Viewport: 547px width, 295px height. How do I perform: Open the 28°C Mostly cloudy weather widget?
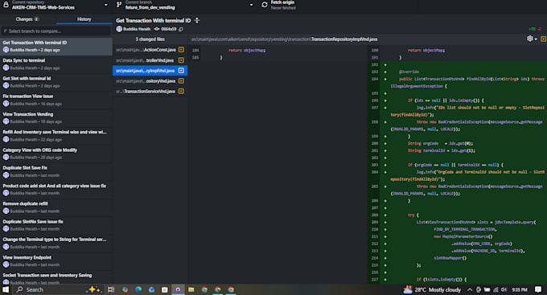[x=432, y=289]
